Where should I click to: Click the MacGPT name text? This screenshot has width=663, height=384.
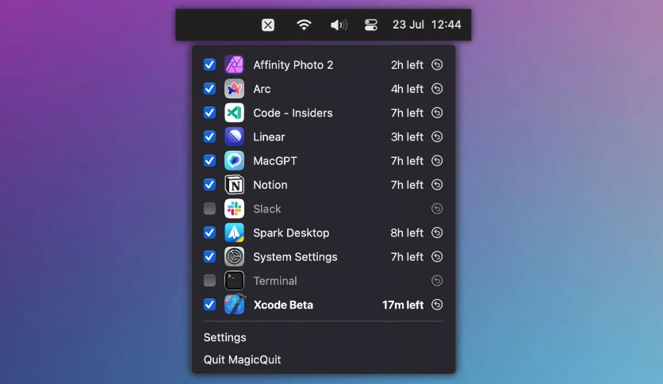[275, 161]
